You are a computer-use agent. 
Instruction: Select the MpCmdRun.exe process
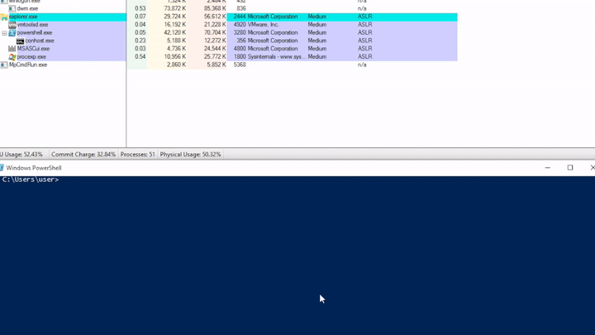[x=28, y=65]
